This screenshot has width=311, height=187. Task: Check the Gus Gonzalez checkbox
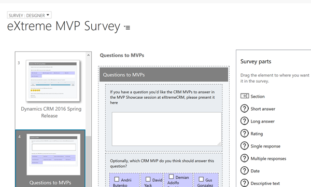pyautogui.click(x=201, y=179)
